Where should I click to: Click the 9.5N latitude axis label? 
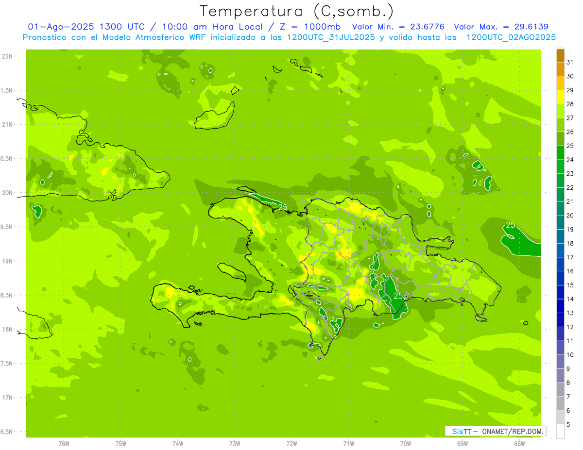pos(7,227)
